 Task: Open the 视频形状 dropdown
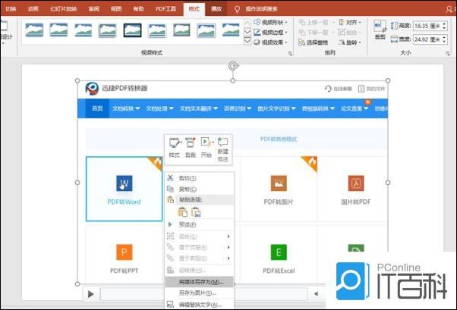(x=270, y=22)
